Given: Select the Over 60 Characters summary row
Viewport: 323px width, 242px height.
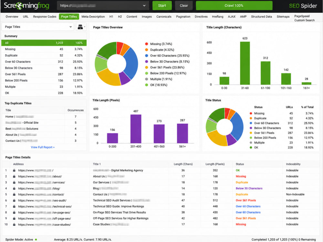Looking at the screenshot, I should click(44, 62).
